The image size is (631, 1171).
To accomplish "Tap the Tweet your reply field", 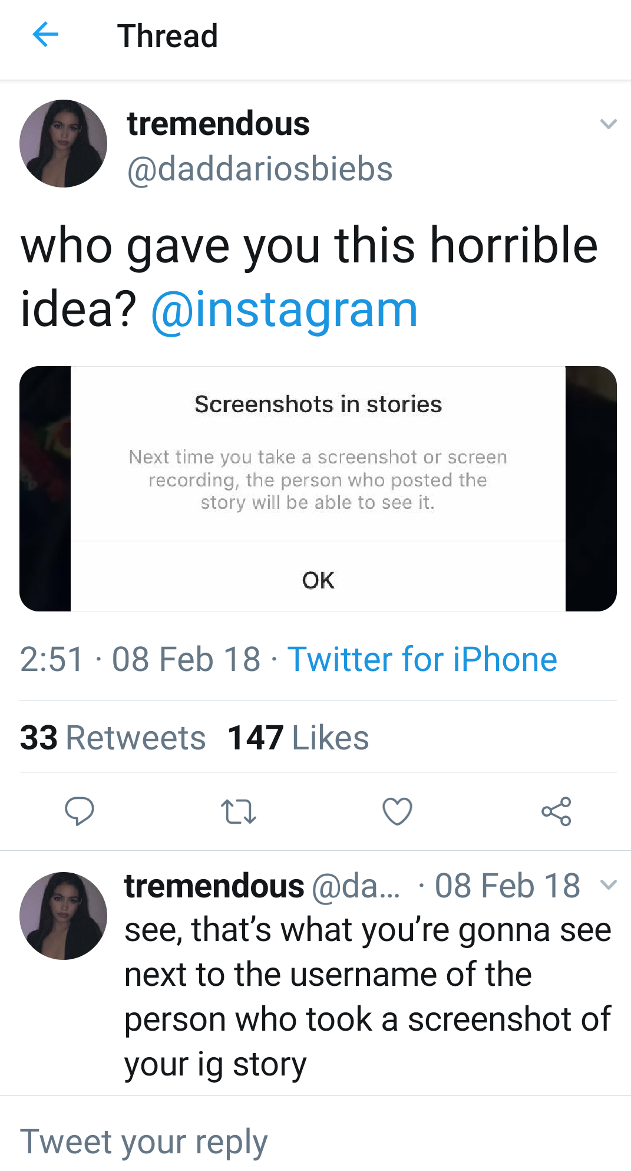I will coord(144,1142).
